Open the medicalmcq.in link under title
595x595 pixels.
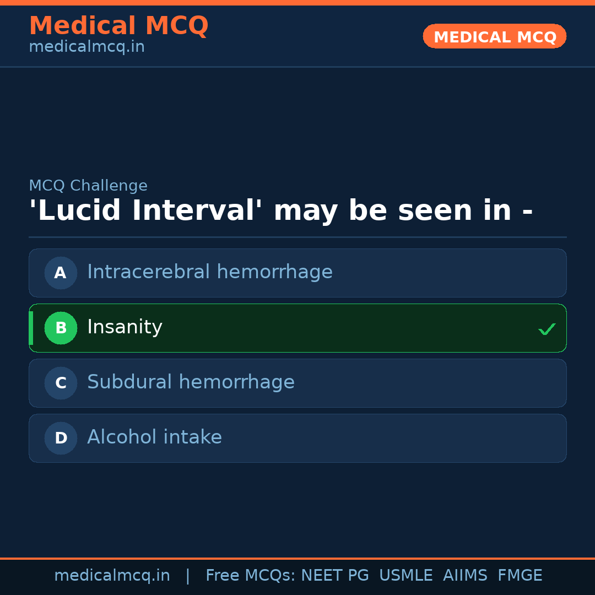[86, 47]
